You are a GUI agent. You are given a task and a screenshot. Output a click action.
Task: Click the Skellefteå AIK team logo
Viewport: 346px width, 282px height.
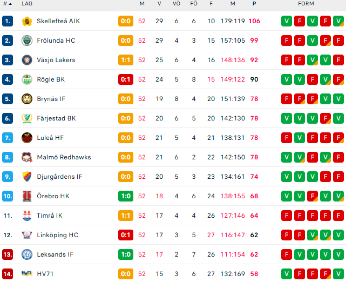pyautogui.click(x=26, y=21)
